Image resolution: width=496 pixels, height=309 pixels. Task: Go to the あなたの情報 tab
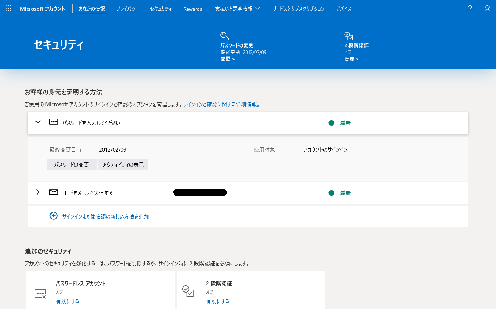[x=92, y=9]
